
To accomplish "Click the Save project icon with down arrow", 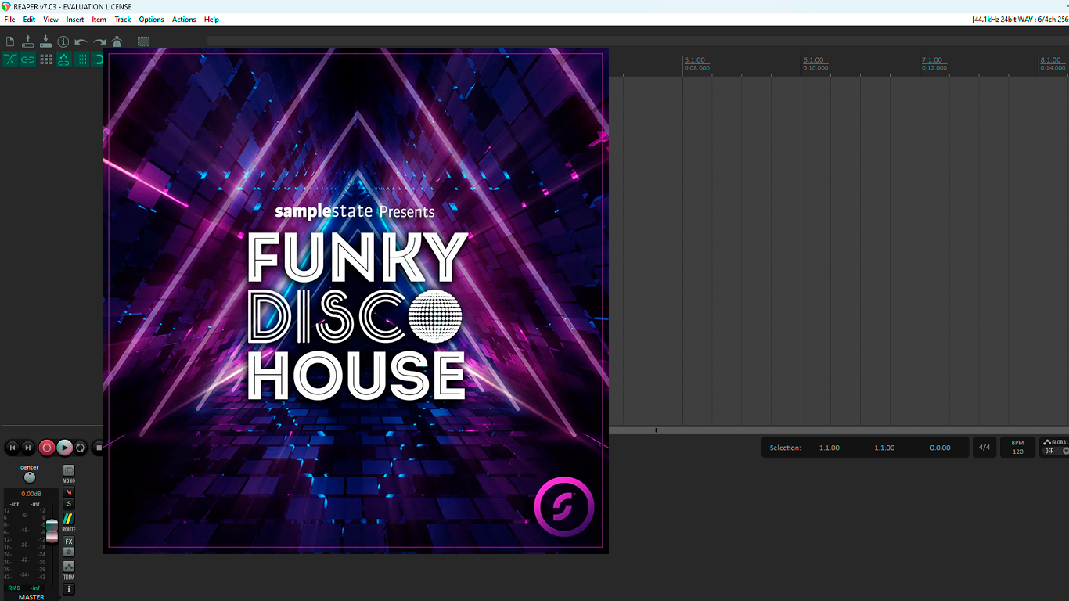I will (x=45, y=41).
